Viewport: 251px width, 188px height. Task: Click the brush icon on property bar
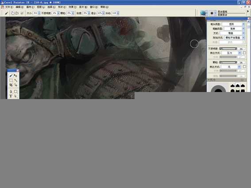pyautogui.click(x=6, y=13)
